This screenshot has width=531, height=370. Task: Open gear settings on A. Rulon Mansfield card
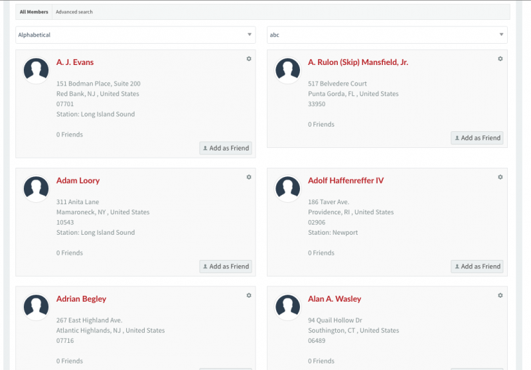click(500, 59)
